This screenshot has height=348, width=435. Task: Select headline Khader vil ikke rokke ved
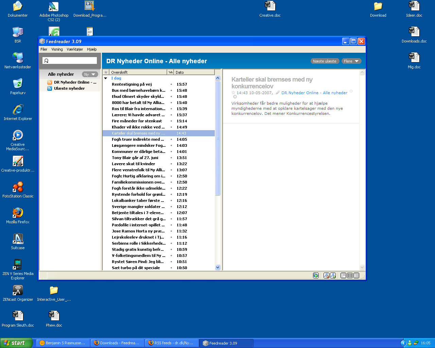pyautogui.click(x=138, y=127)
